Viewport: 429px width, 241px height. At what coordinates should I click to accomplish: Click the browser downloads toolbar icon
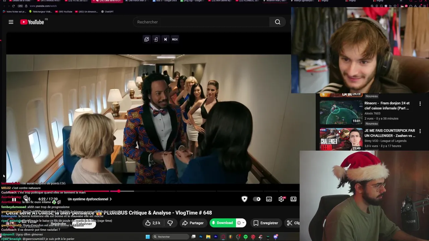click(x=420, y=6)
